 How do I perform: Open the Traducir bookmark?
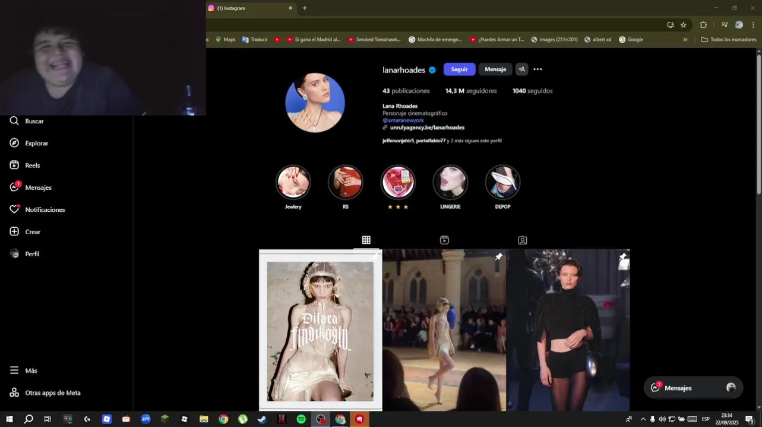click(x=255, y=40)
